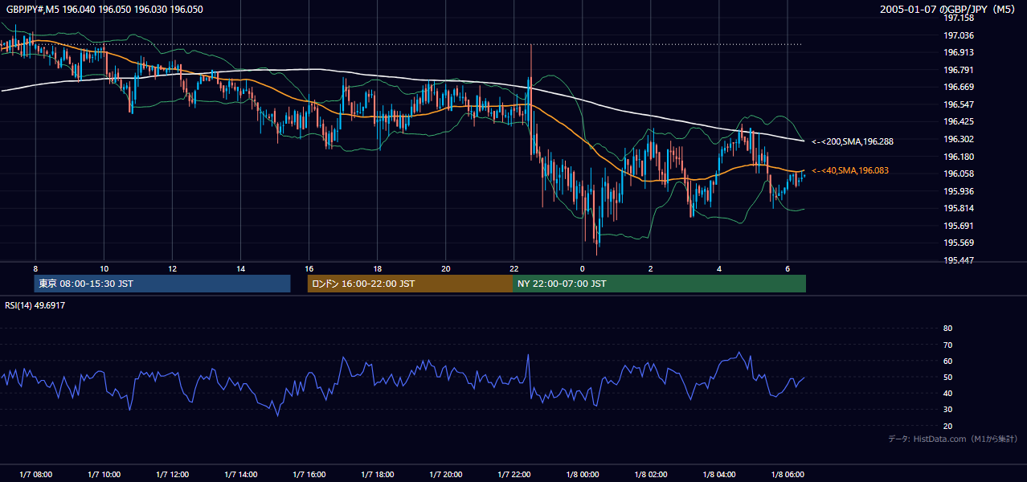Viewport: 1027px width, 482px height.
Task: Click hour label 12 under the price chart
Action: [x=173, y=268]
